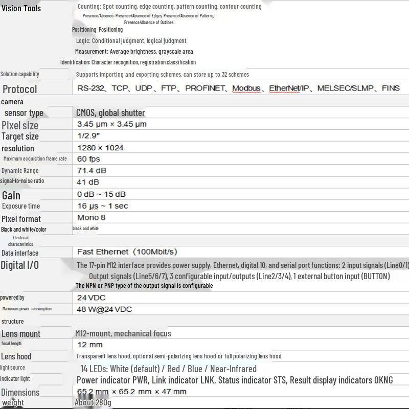This screenshot has height=409, width=409.
Task: Click the 'powered by' label
Action: coord(12,298)
